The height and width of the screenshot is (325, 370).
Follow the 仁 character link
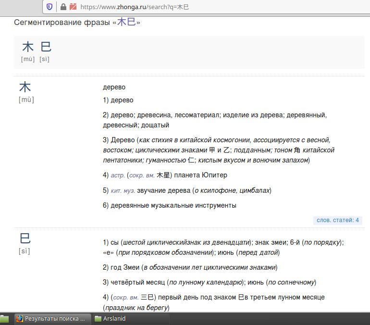(191, 160)
